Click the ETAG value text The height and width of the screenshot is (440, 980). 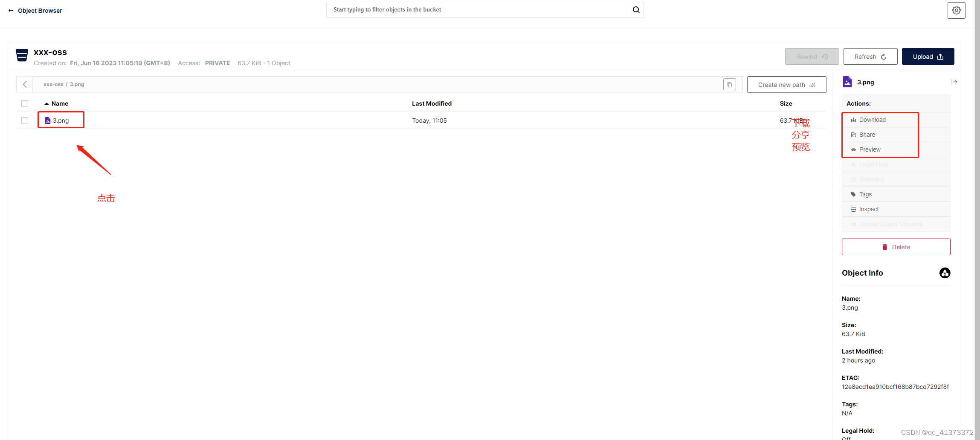pos(895,387)
